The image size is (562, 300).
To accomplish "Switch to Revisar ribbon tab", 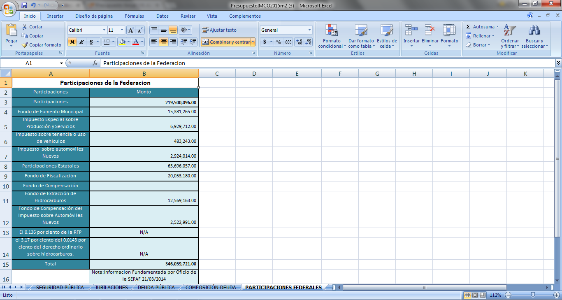I will click(x=188, y=16).
